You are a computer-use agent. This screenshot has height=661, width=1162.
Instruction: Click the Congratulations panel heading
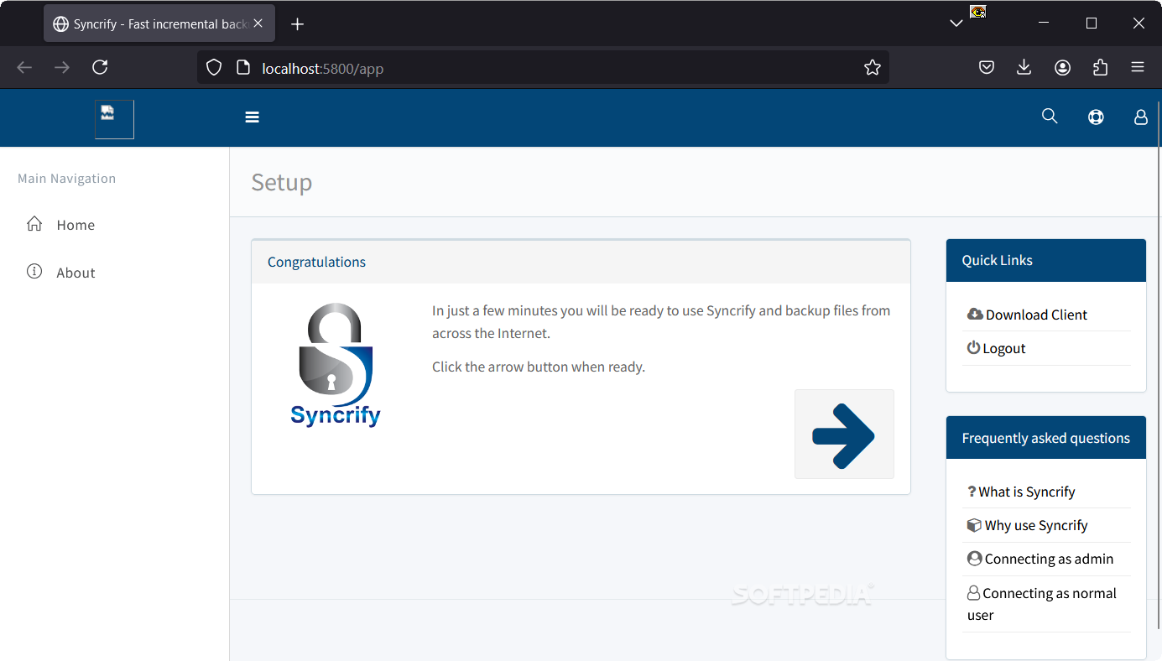point(316,262)
